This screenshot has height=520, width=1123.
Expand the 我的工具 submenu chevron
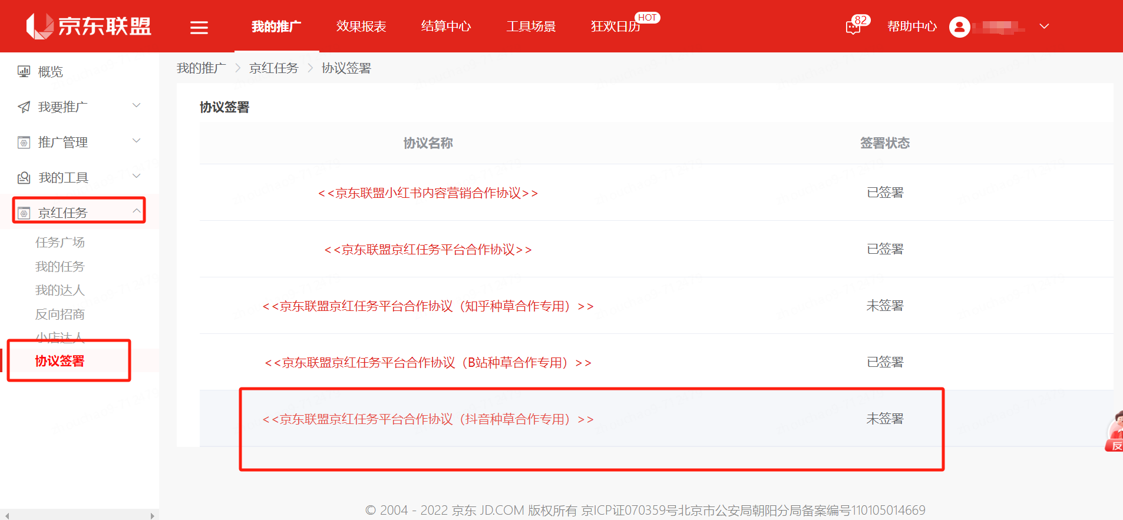pos(136,176)
